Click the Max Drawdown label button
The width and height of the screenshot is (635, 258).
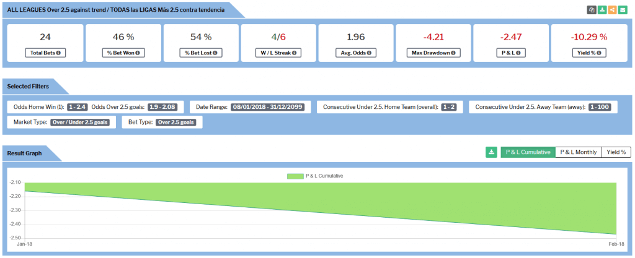tap(433, 53)
